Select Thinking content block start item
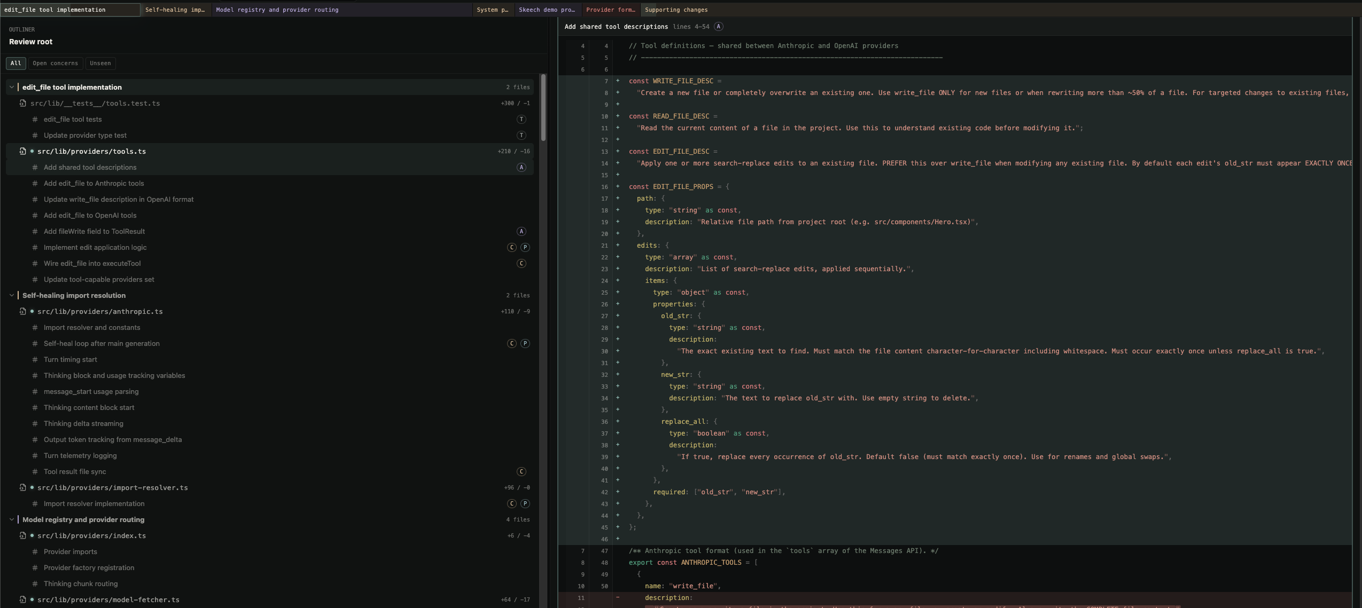The height and width of the screenshot is (608, 1362). point(270,407)
